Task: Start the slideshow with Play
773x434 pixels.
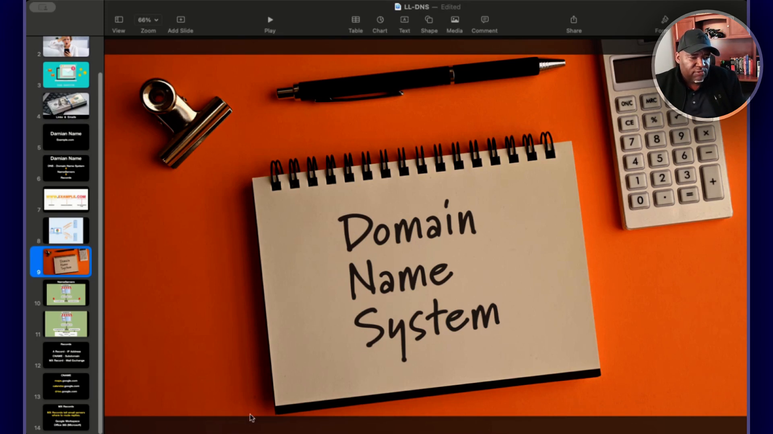Action: 270,24
